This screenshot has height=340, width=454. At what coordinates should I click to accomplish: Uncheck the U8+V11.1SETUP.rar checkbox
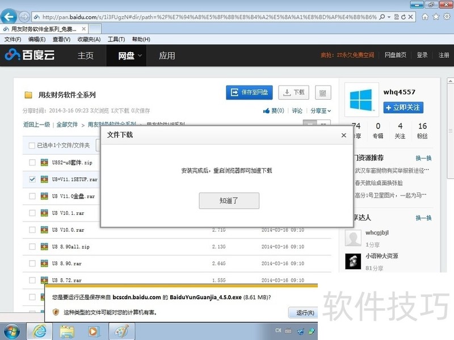[32, 179]
